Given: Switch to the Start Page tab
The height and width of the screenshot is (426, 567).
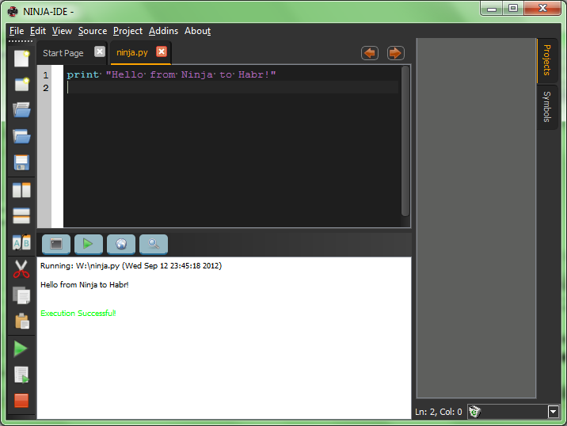Looking at the screenshot, I should (x=63, y=53).
